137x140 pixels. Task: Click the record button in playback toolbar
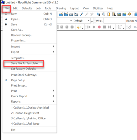click(99, 27)
